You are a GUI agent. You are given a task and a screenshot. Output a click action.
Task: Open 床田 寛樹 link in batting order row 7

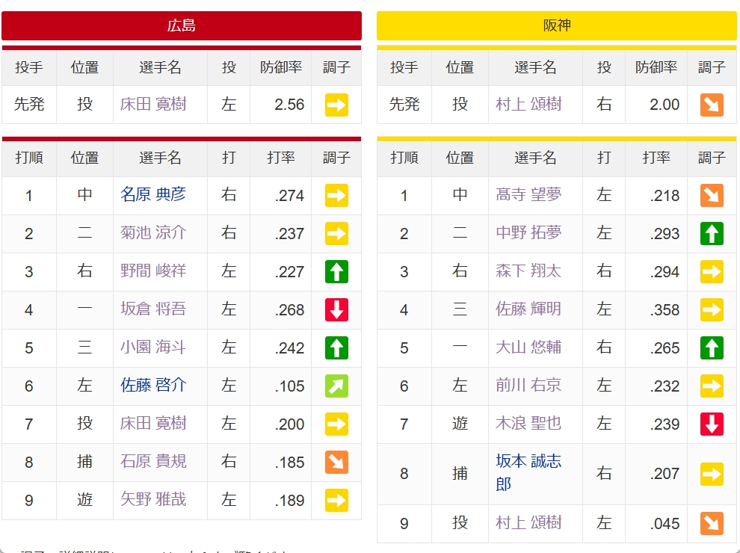(153, 423)
